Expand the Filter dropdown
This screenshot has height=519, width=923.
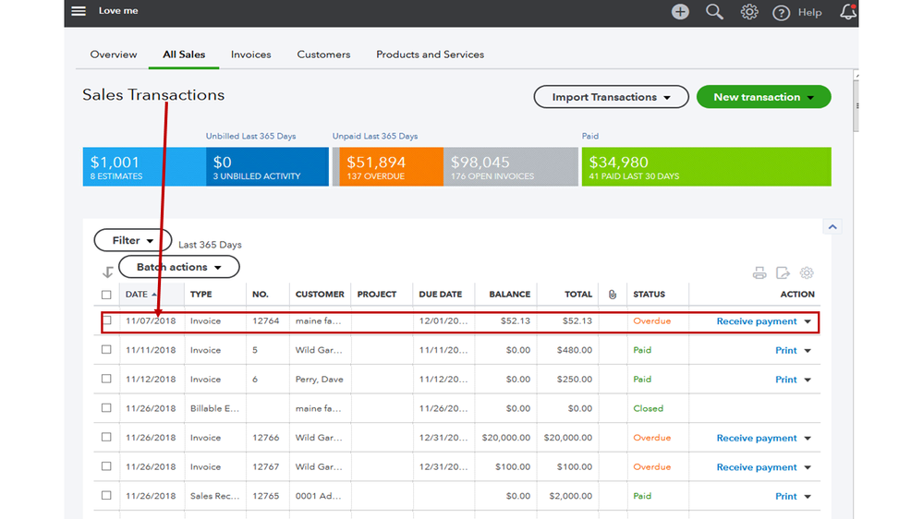pyautogui.click(x=132, y=241)
